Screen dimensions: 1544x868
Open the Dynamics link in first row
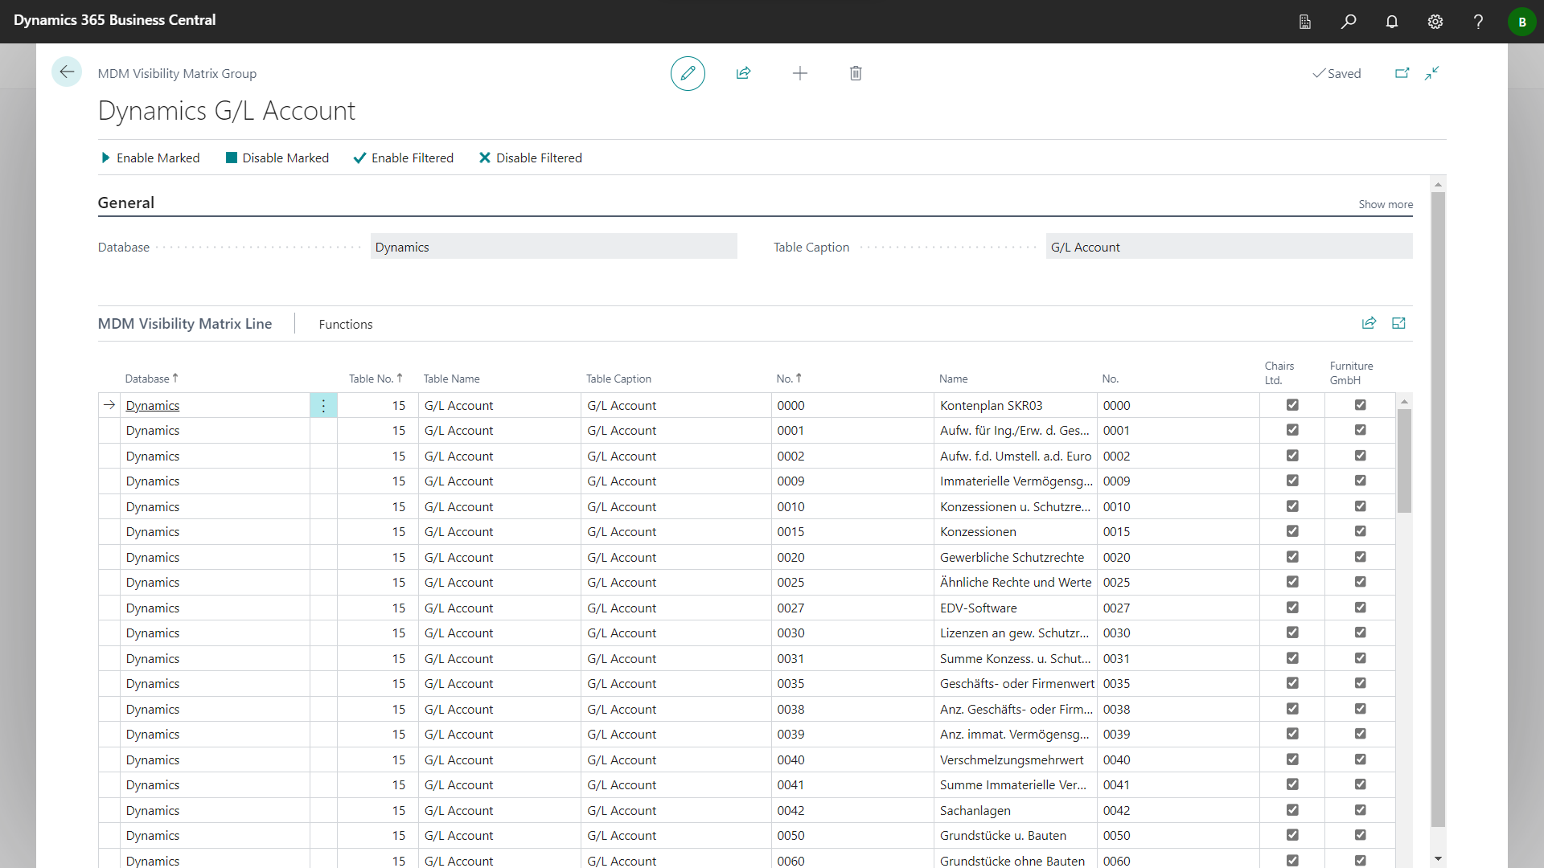pos(153,406)
